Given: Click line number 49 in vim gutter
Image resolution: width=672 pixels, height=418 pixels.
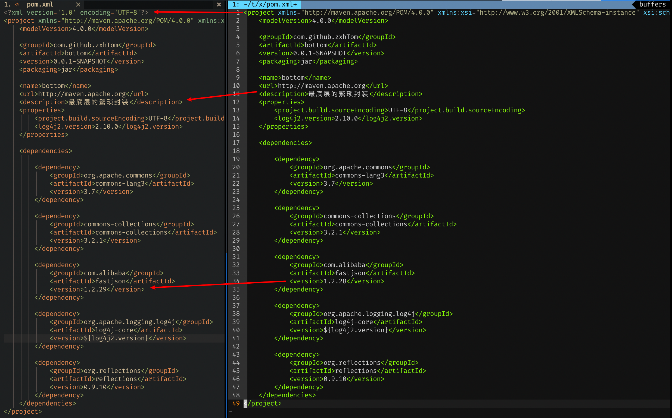Looking at the screenshot, I should tap(236, 403).
